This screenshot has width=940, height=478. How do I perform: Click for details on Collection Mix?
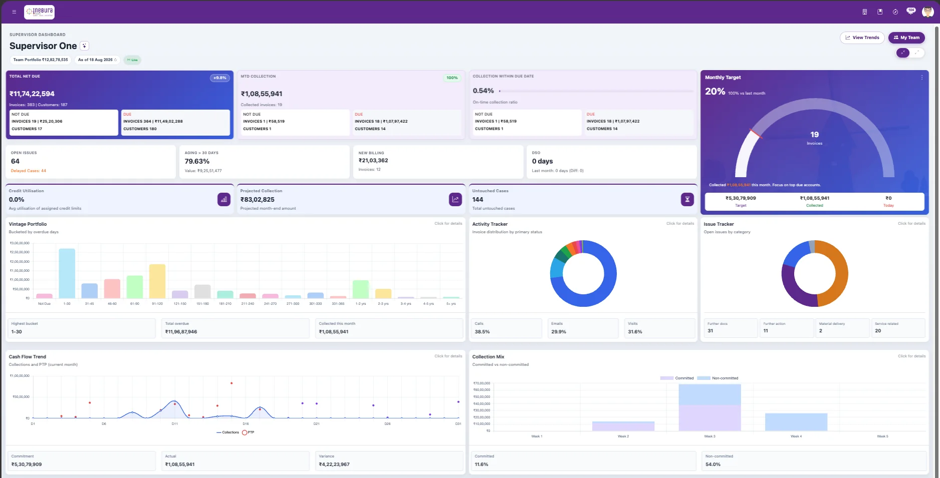tap(911, 356)
